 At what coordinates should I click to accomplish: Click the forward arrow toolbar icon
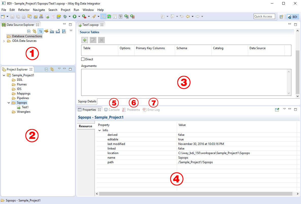197,16
